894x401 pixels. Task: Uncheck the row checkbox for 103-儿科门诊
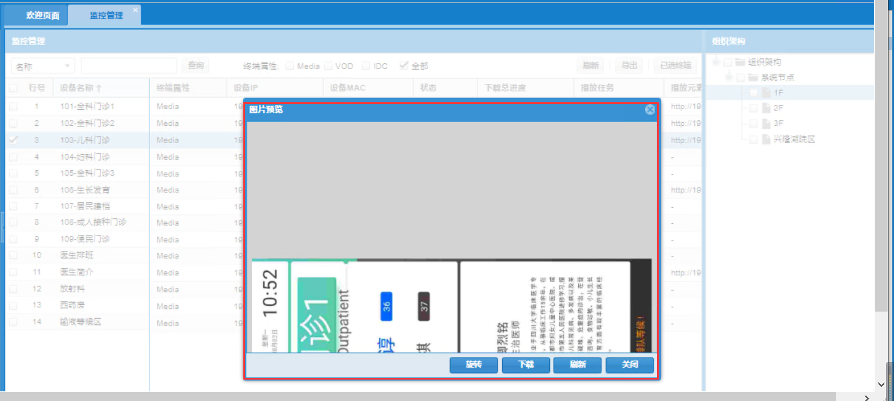[x=13, y=140]
